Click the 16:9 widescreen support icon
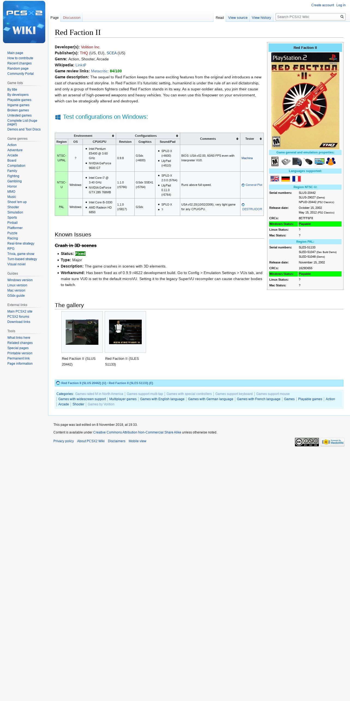 tap(319, 161)
